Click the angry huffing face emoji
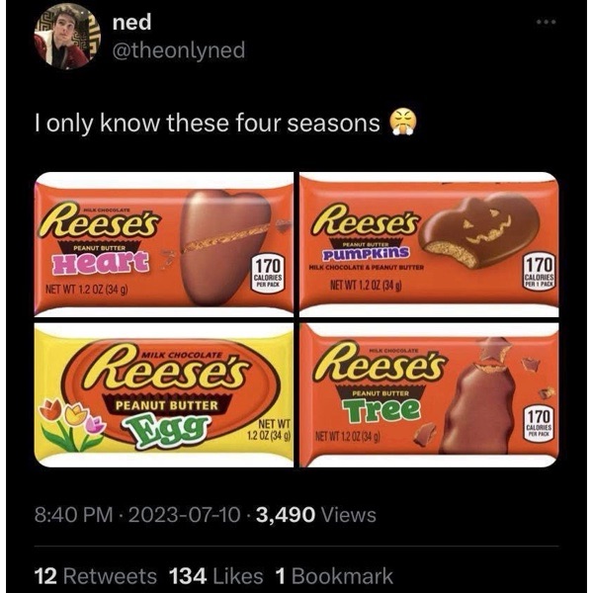The image size is (593, 593). (403, 124)
